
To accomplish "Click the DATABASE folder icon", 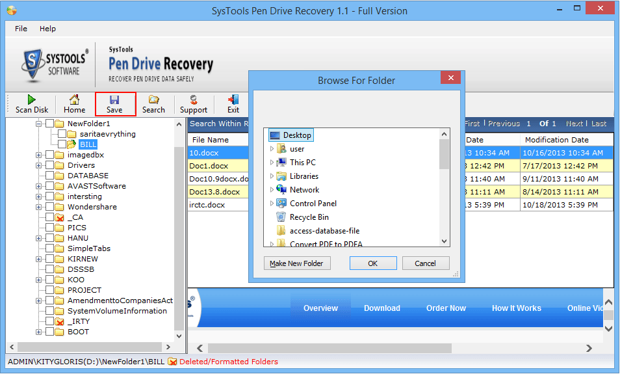I will (x=59, y=176).
